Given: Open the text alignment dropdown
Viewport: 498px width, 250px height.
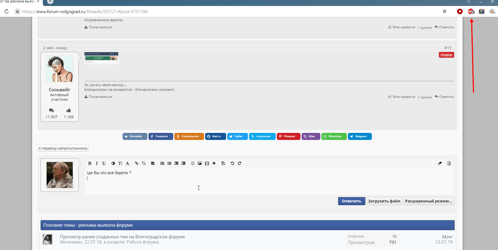Looking at the screenshot, I should pos(153,163).
